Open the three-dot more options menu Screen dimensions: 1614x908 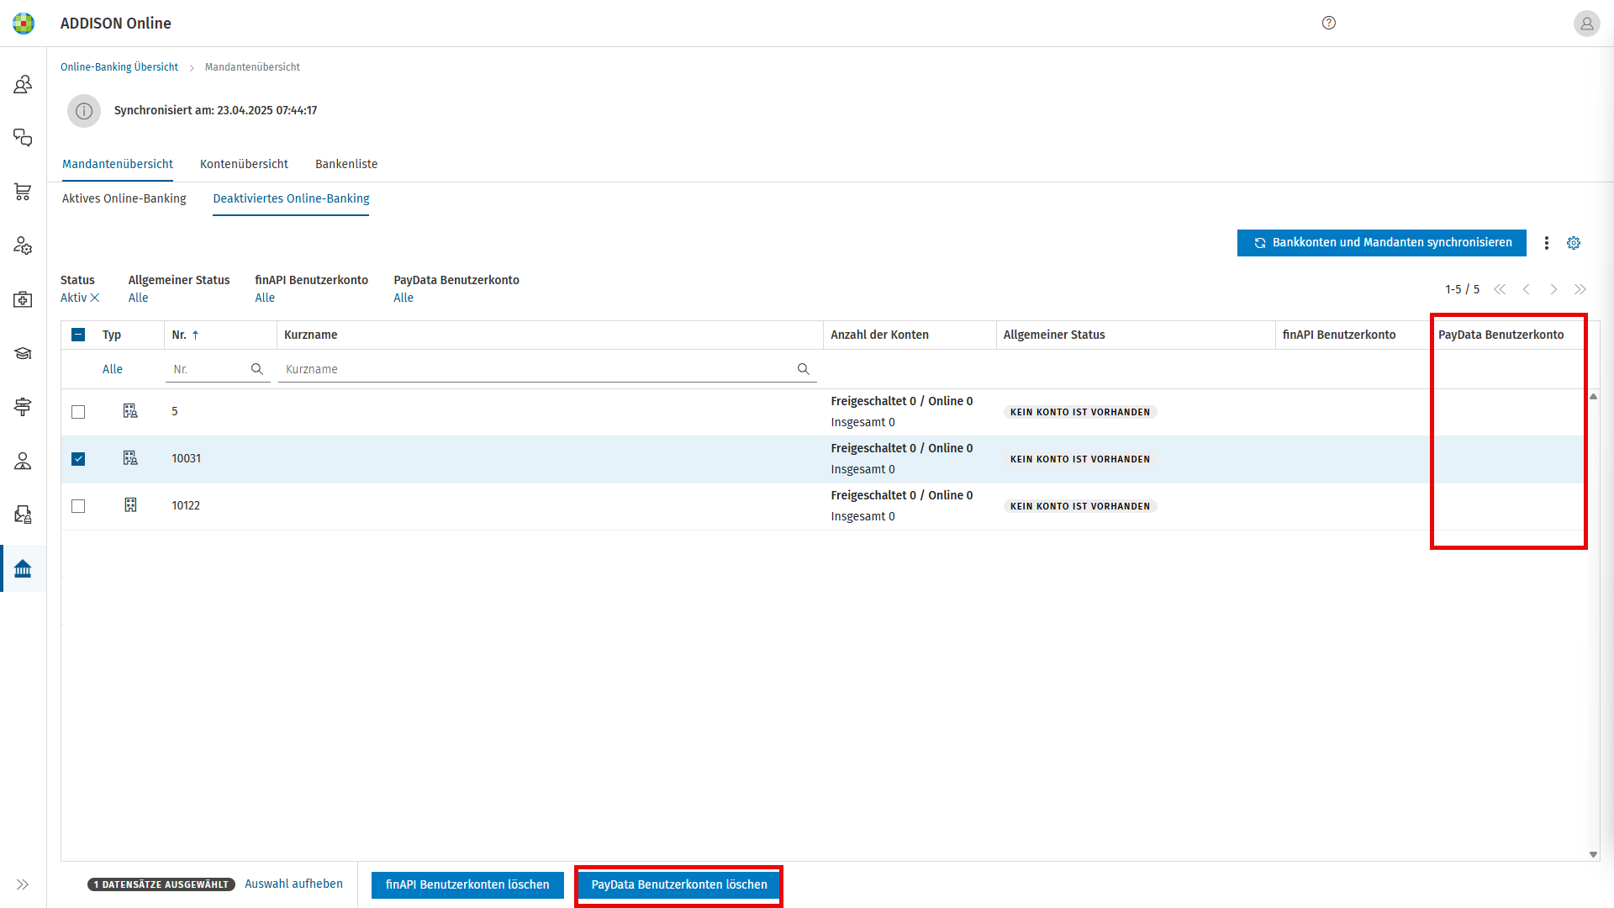point(1547,243)
